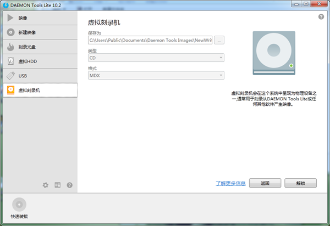The height and width of the screenshot is (226, 330).
Task: Click the 快速装载 quick mount disc
Action: [x=19, y=205]
